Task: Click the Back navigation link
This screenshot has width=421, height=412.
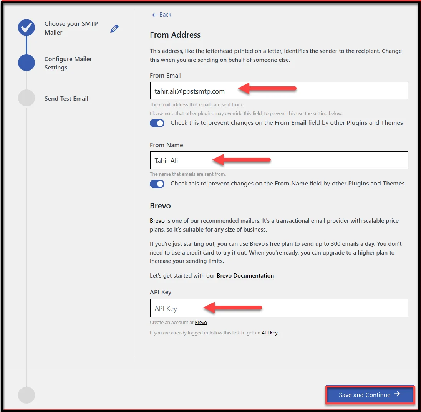Action: (x=161, y=15)
